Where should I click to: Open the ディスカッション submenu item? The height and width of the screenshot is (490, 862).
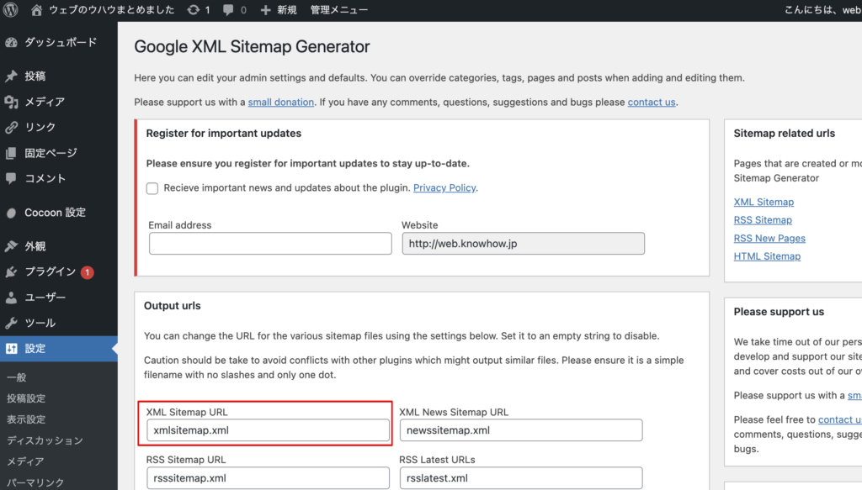point(45,440)
